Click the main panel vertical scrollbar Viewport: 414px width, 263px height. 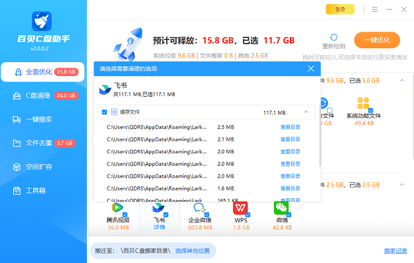coord(413,116)
